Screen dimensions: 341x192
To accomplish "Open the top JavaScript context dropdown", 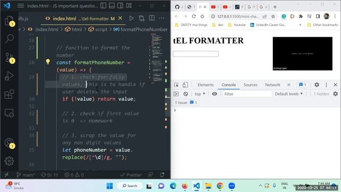I will point(200,94).
